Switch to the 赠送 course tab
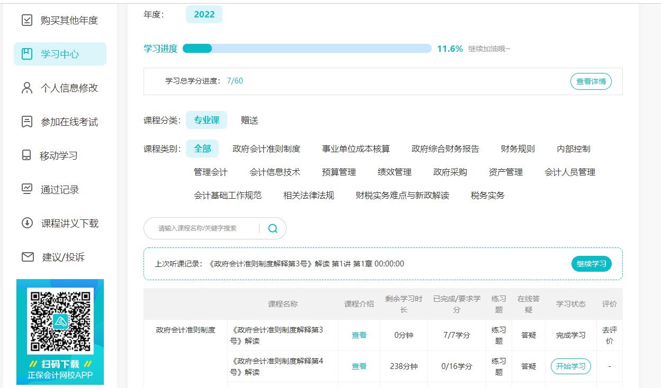The height and width of the screenshot is (388, 661). [249, 120]
